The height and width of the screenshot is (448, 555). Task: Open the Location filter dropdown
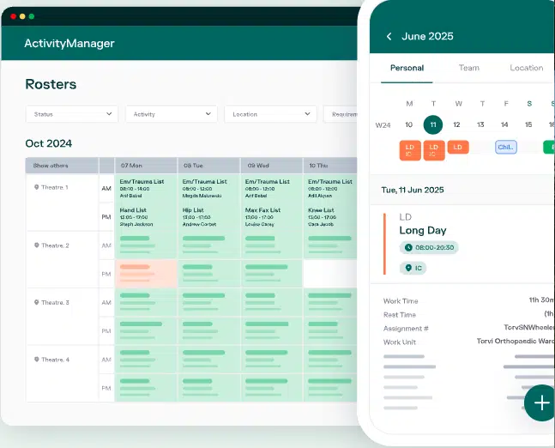pyautogui.click(x=271, y=114)
